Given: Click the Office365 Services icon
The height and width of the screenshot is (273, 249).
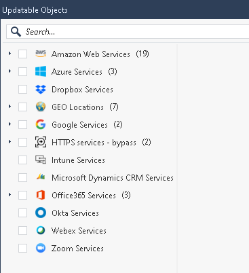Looking at the screenshot, I should point(41,195).
